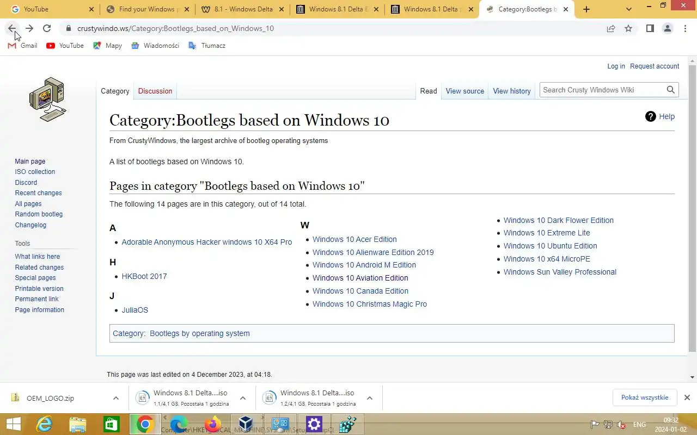Open Windows Store from taskbar
The width and height of the screenshot is (697, 435).
click(x=112, y=425)
